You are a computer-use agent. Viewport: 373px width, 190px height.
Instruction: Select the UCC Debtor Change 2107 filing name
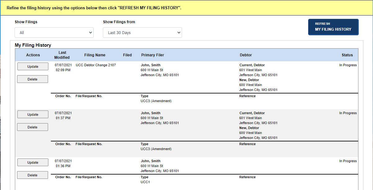click(x=95, y=65)
